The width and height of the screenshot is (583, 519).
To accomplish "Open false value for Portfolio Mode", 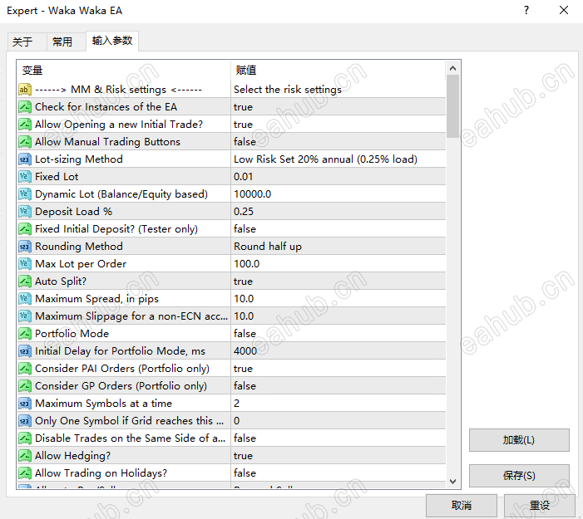I will (x=338, y=334).
